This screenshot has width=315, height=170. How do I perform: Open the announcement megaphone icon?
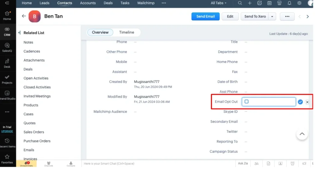[x=304, y=163]
